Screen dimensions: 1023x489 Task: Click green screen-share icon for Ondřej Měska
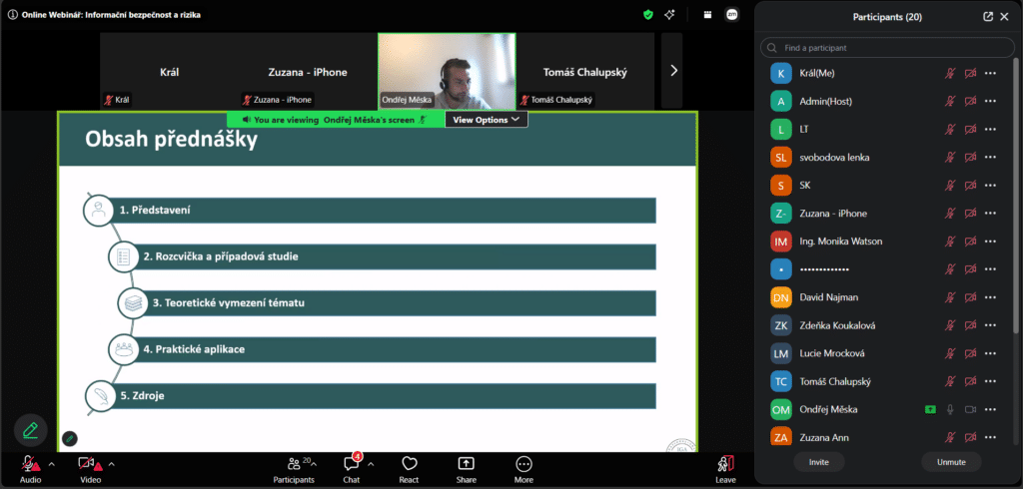click(930, 409)
